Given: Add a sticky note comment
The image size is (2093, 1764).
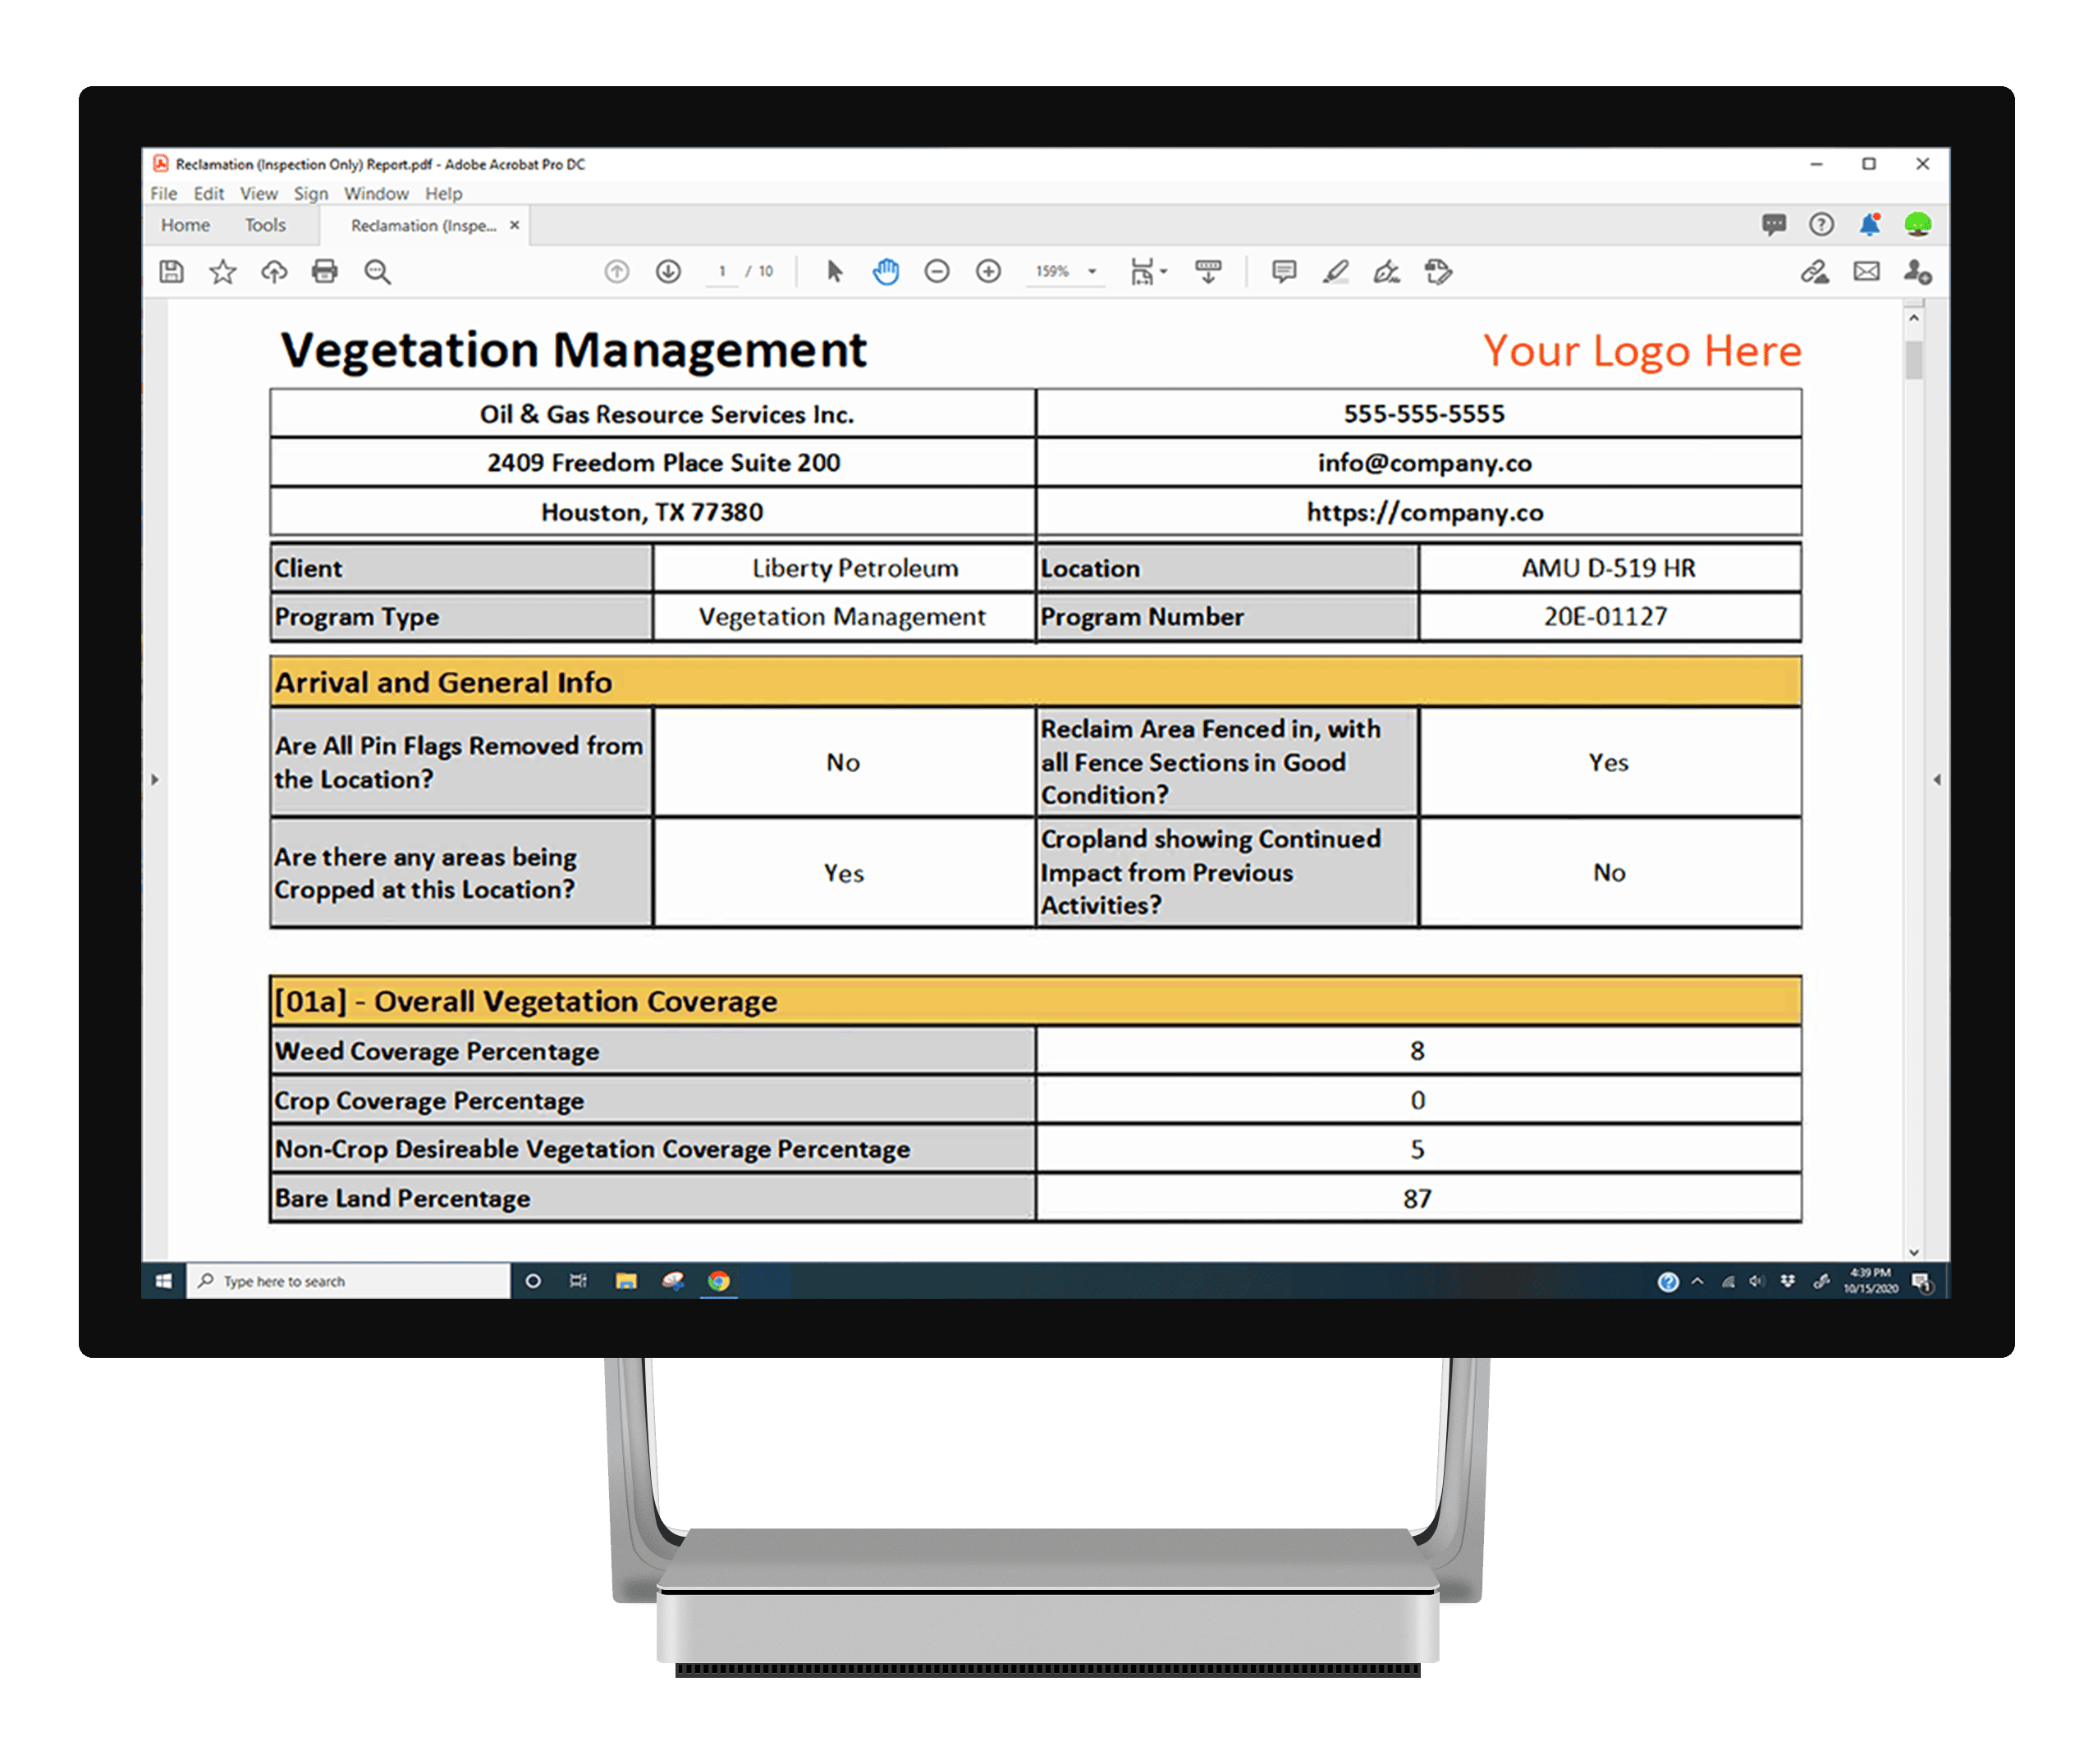Looking at the screenshot, I should [1284, 271].
